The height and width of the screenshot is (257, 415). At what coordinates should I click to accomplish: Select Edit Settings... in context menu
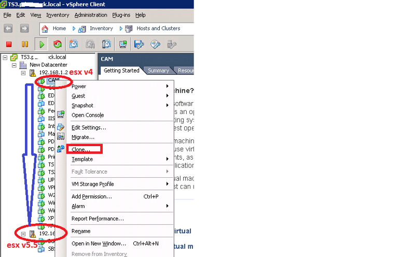(89, 127)
